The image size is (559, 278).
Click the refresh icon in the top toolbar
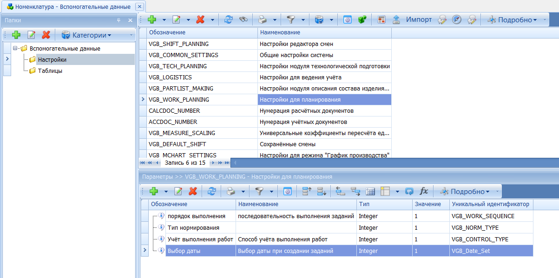[x=228, y=19]
